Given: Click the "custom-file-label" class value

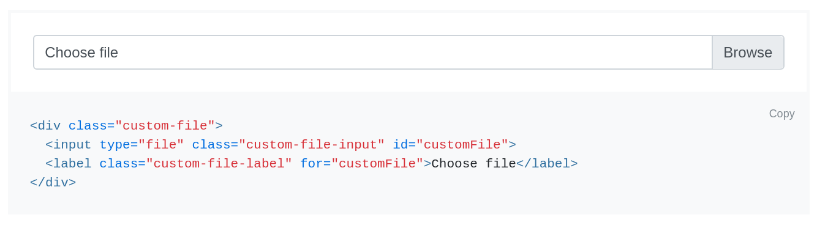Looking at the screenshot, I should 219,164.
